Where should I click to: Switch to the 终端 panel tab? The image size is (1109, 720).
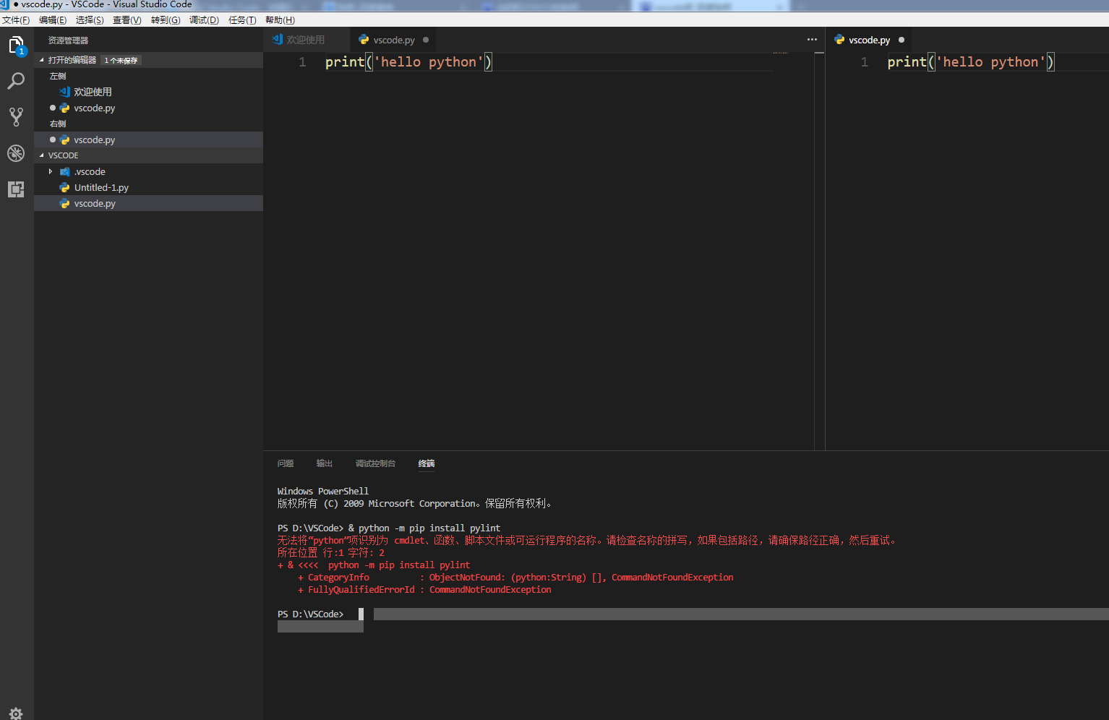[427, 463]
